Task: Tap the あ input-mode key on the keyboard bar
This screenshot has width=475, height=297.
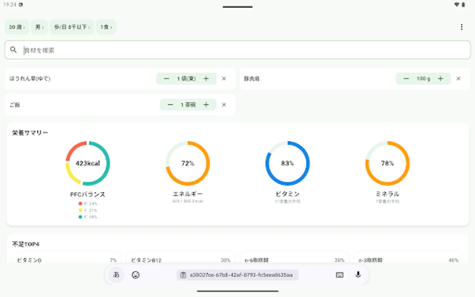Action: pos(116,275)
